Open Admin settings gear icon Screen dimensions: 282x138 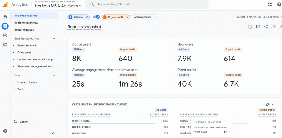pyautogui.click(x=5, y=131)
